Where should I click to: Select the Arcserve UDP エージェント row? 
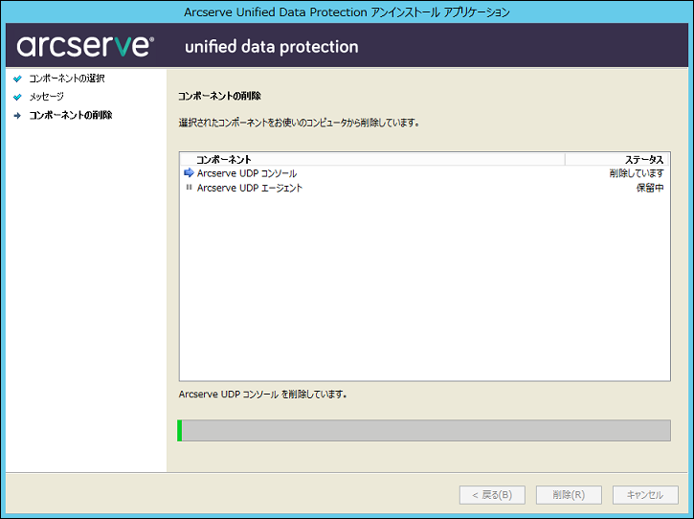coord(424,188)
